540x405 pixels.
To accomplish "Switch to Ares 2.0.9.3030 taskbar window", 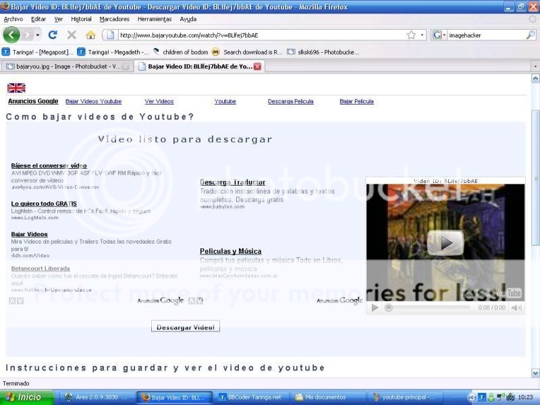I will point(96,398).
